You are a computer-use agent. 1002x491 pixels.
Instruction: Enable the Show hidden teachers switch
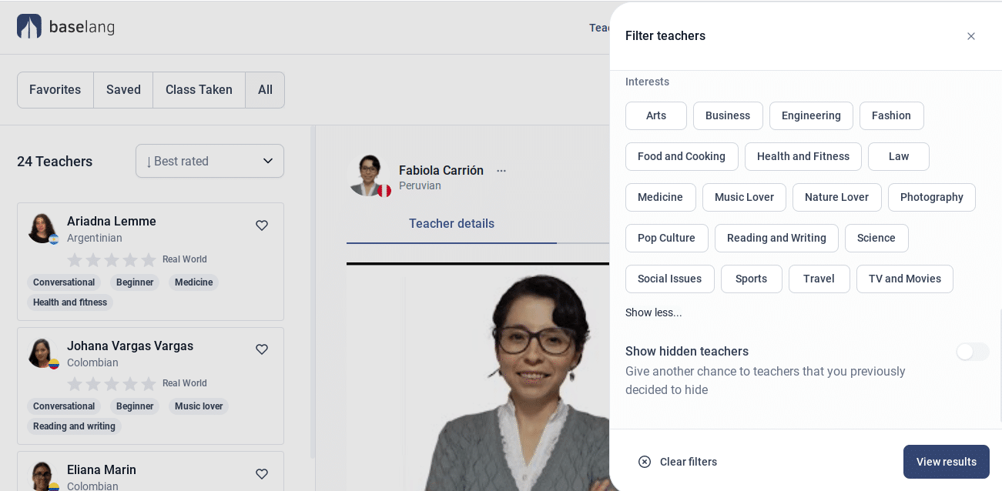coord(972,352)
